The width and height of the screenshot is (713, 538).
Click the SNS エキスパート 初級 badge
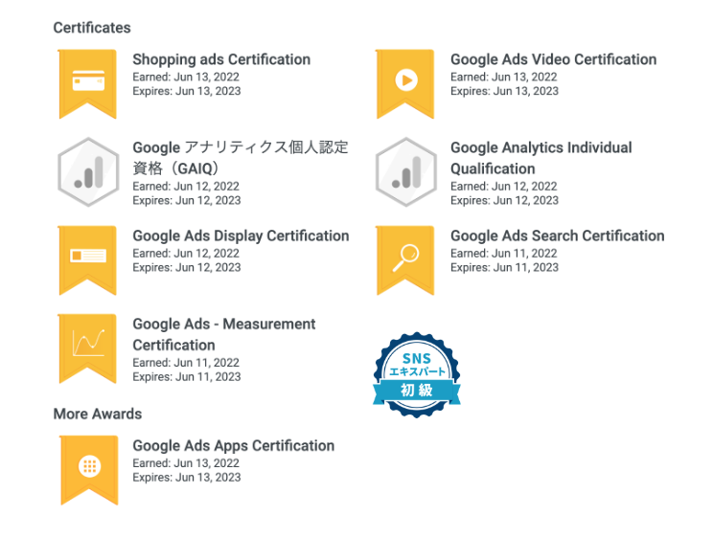[x=417, y=375]
